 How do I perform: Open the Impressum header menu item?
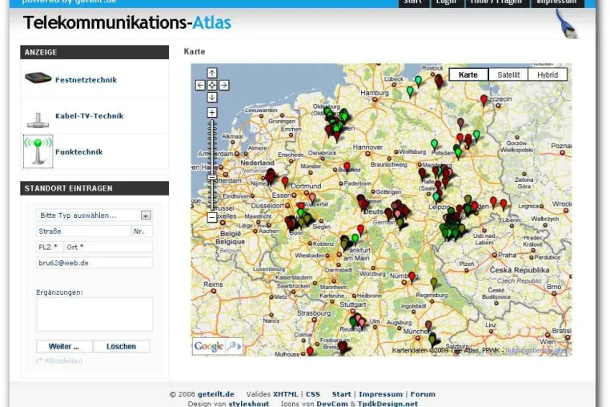tap(556, 2)
